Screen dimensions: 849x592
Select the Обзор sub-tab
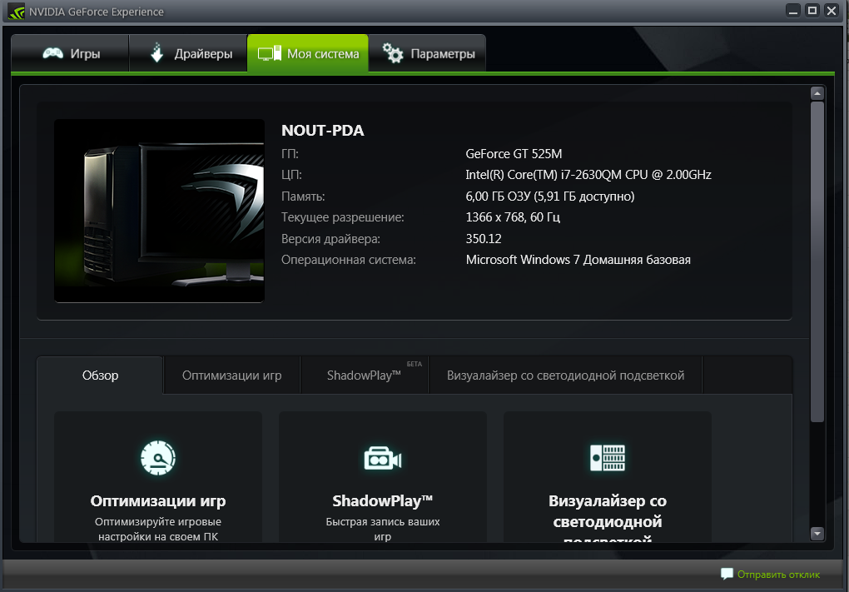click(x=100, y=376)
